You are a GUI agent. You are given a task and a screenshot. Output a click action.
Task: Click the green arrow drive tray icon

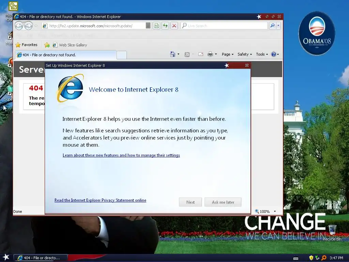coord(317,258)
